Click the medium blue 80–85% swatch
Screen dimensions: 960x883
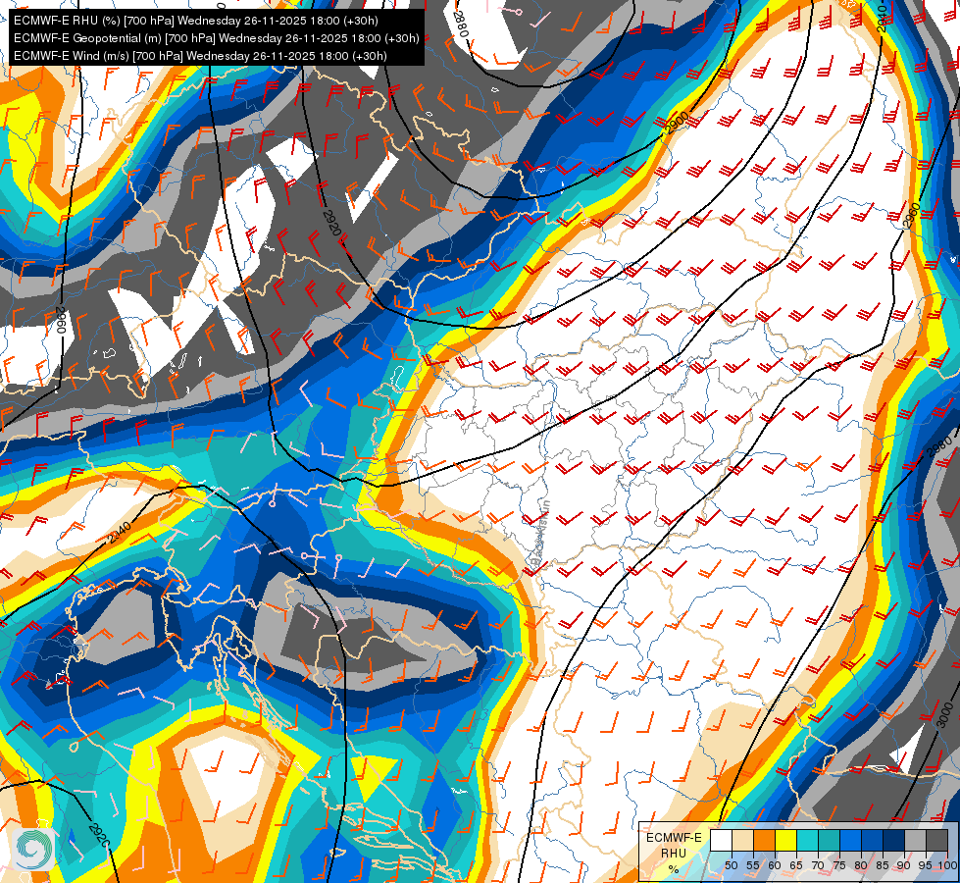[873, 840]
